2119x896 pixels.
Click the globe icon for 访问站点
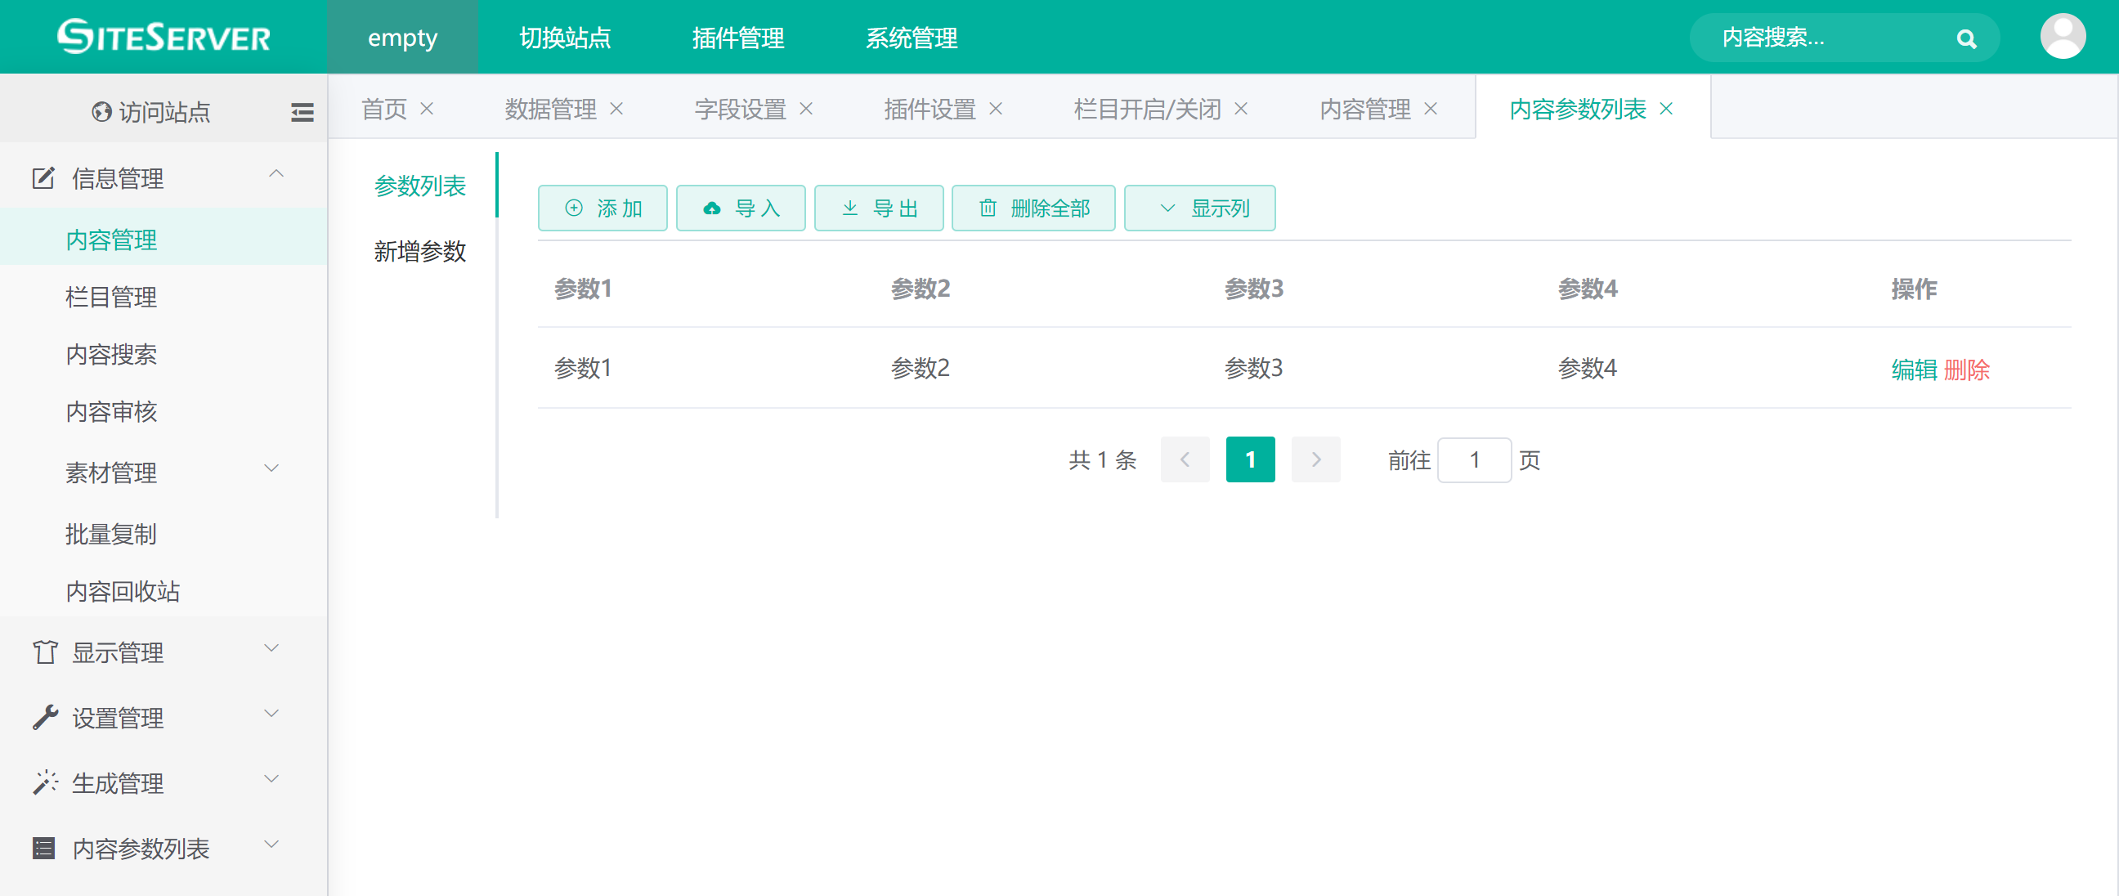[102, 112]
